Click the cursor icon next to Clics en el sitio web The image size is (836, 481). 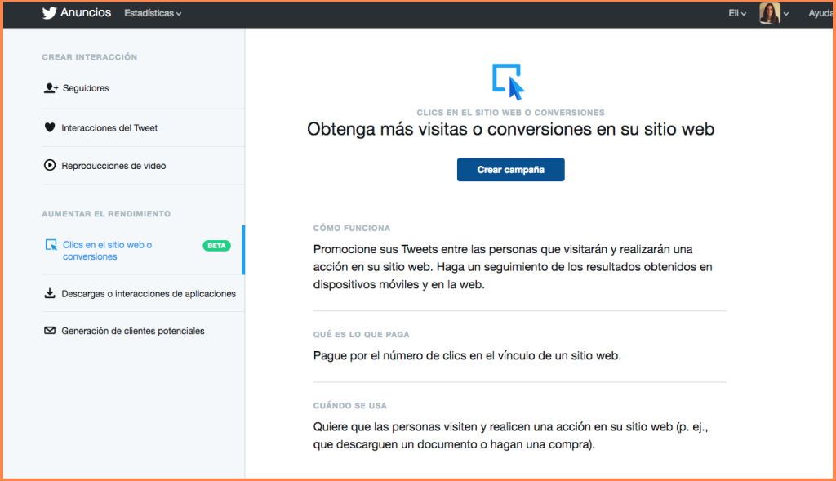50,243
